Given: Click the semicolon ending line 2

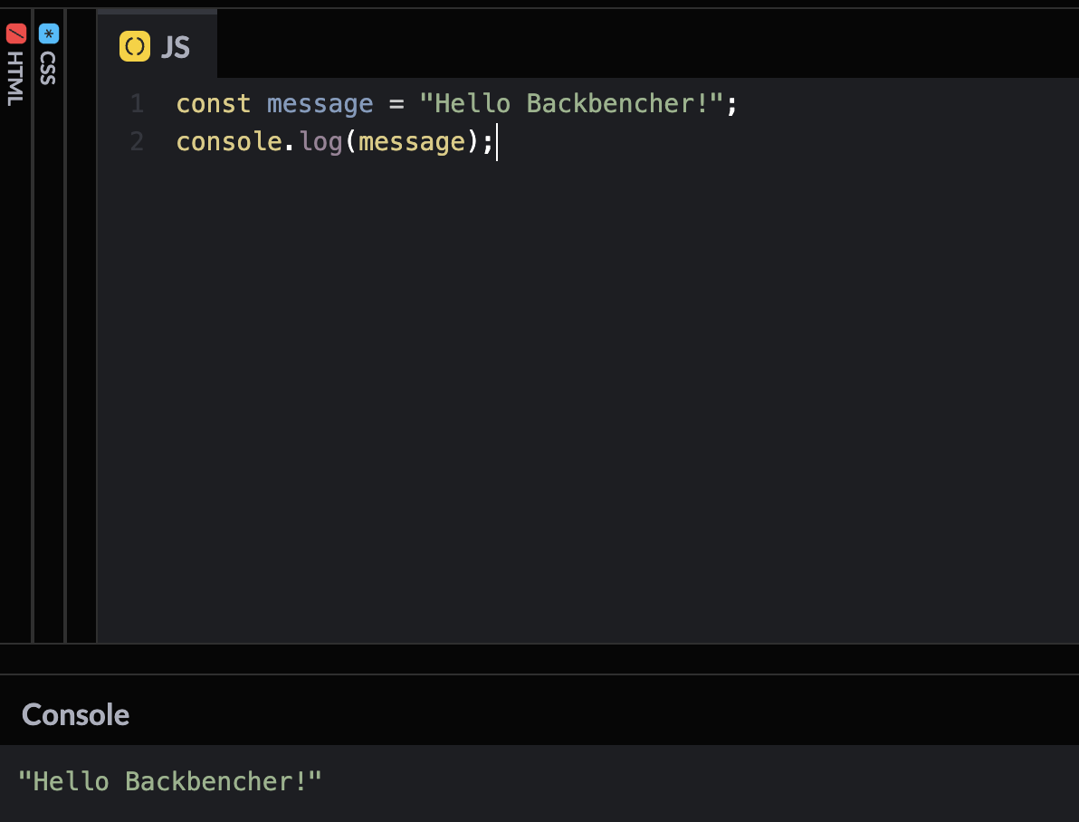Looking at the screenshot, I should click(487, 141).
